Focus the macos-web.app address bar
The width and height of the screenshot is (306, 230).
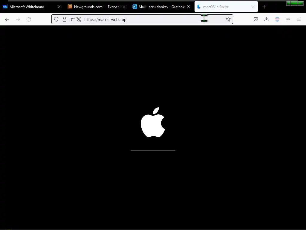[x=143, y=19]
